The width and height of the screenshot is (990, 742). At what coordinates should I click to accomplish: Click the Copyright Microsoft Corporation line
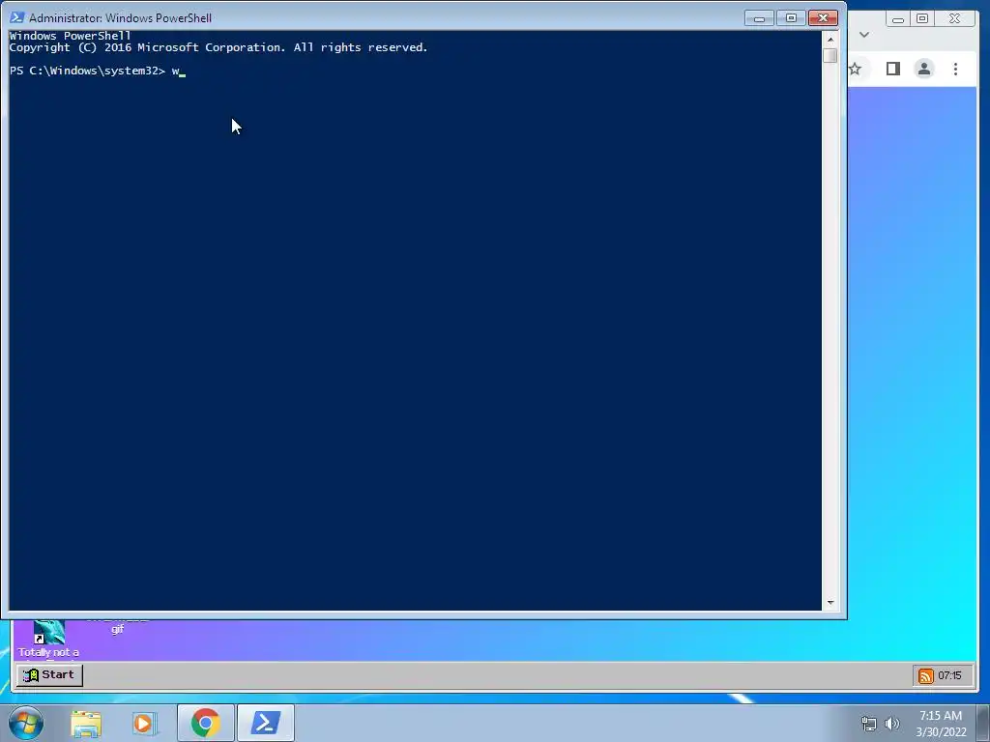pos(218,47)
